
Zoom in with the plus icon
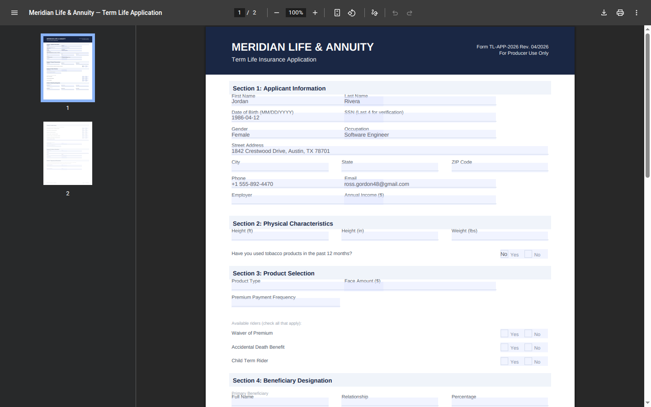coord(315,13)
